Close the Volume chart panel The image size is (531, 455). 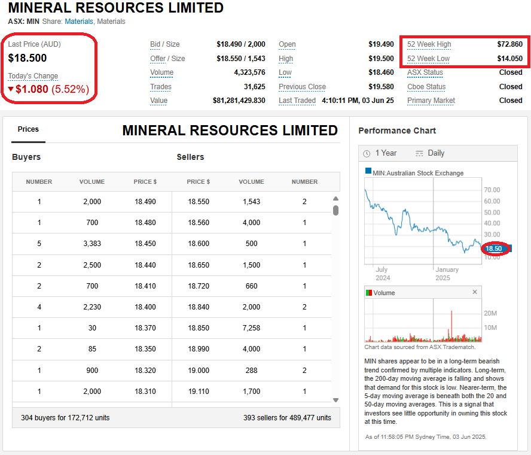click(475, 292)
